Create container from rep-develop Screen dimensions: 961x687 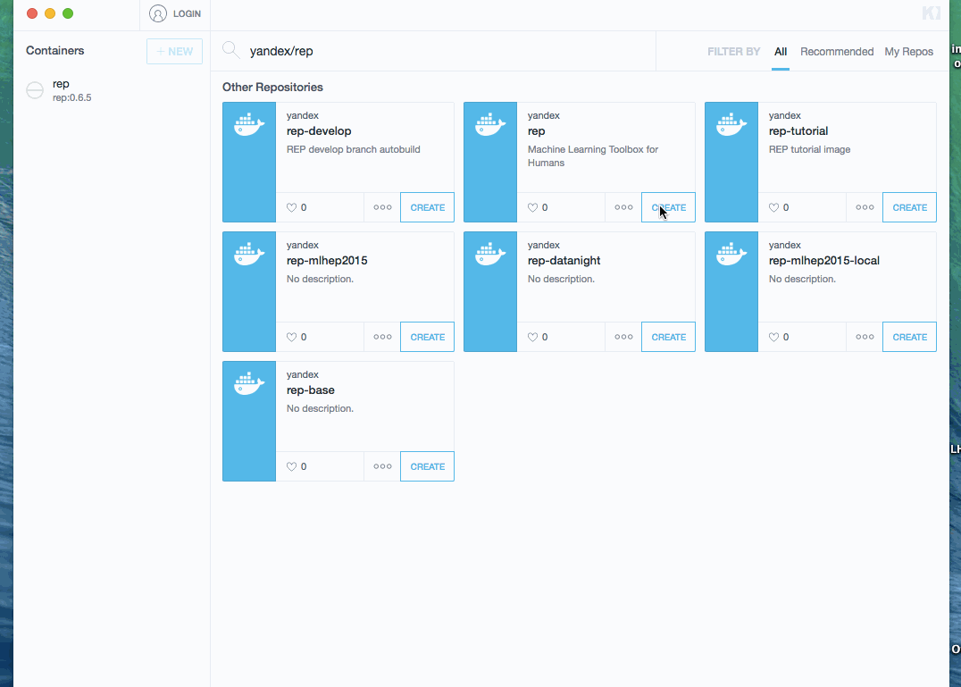(427, 207)
